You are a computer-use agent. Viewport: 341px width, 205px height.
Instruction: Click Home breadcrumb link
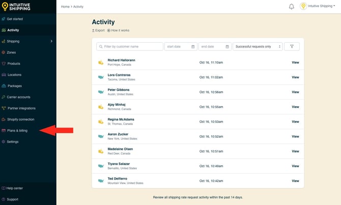pyautogui.click(x=65, y=7)
